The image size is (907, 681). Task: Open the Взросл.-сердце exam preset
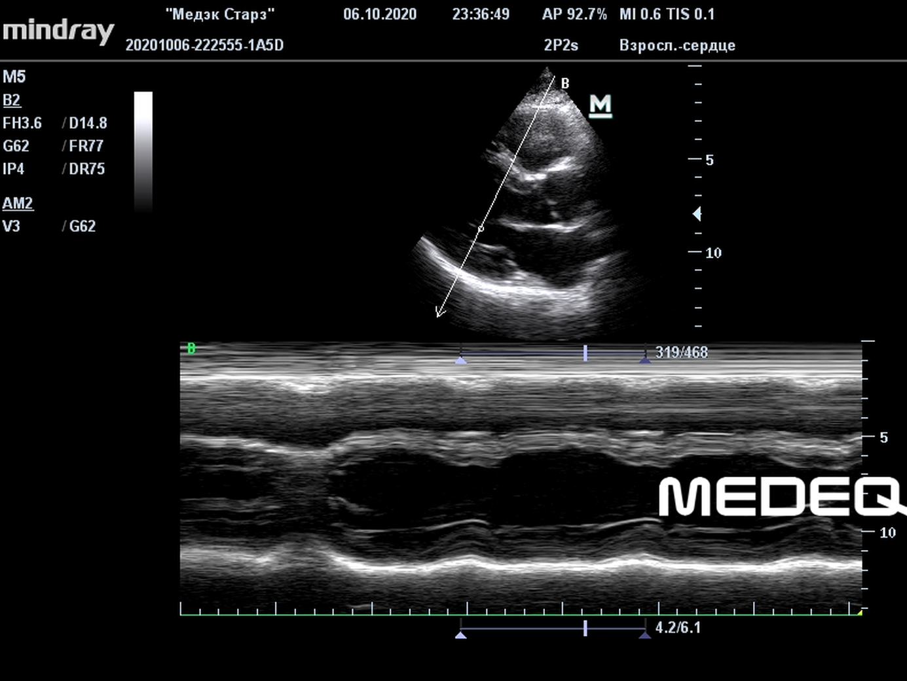pos(677,45)
